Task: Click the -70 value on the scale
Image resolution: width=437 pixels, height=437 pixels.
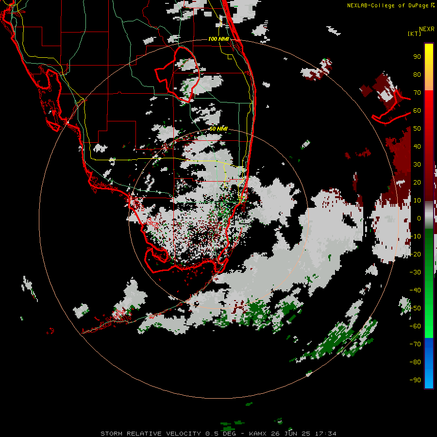Action: click(x=415, y=344)
